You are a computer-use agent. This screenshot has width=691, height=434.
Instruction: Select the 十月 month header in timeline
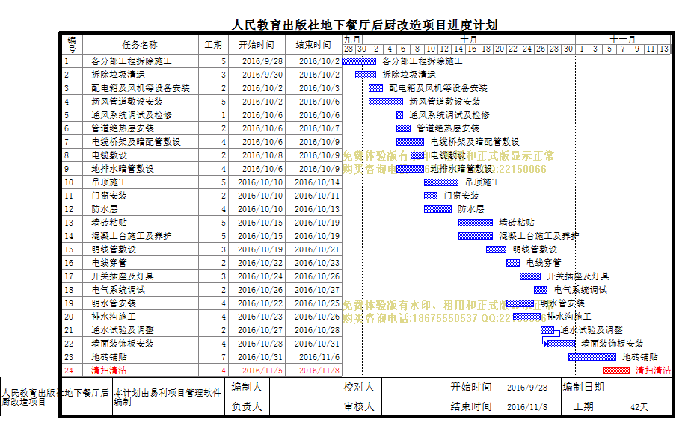(x=468, y=39)
